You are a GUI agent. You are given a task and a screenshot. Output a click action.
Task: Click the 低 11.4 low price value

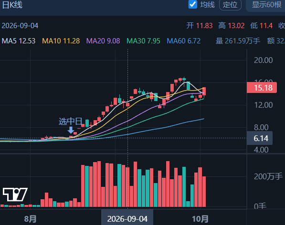262,26
